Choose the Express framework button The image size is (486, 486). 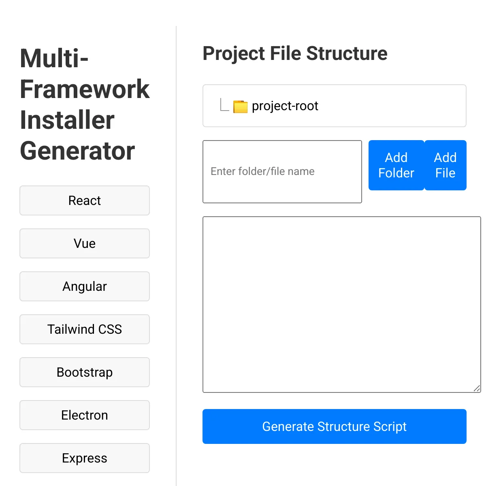tap(85, 458)
